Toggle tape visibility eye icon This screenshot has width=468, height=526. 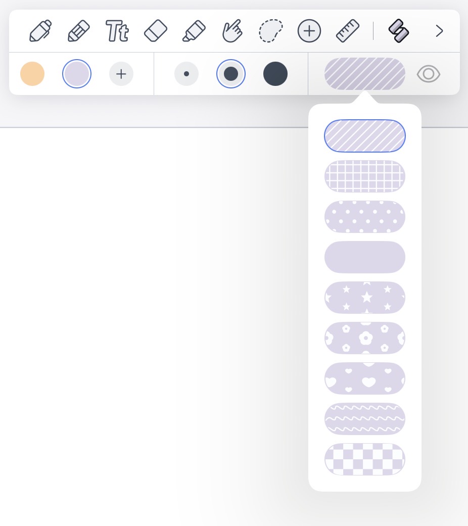pos(429,74)
